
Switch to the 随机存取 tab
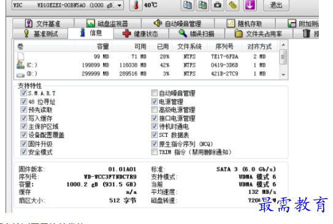(x=245, y=23)
